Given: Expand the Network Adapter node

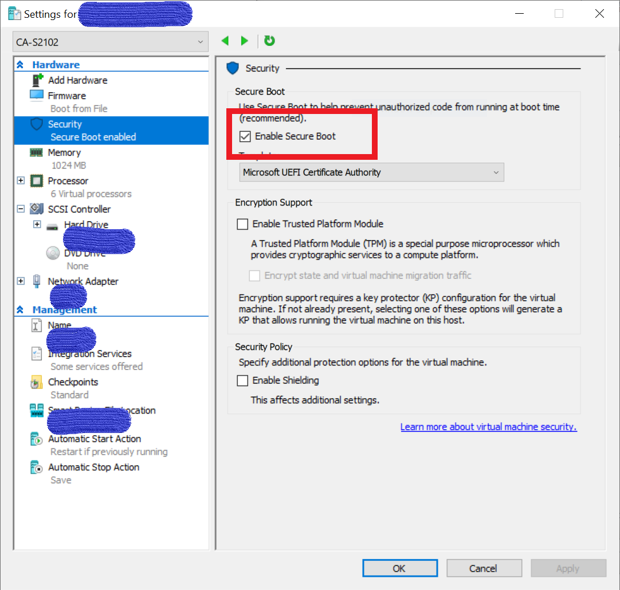Looking at the screenshot, I should [21, 281].
